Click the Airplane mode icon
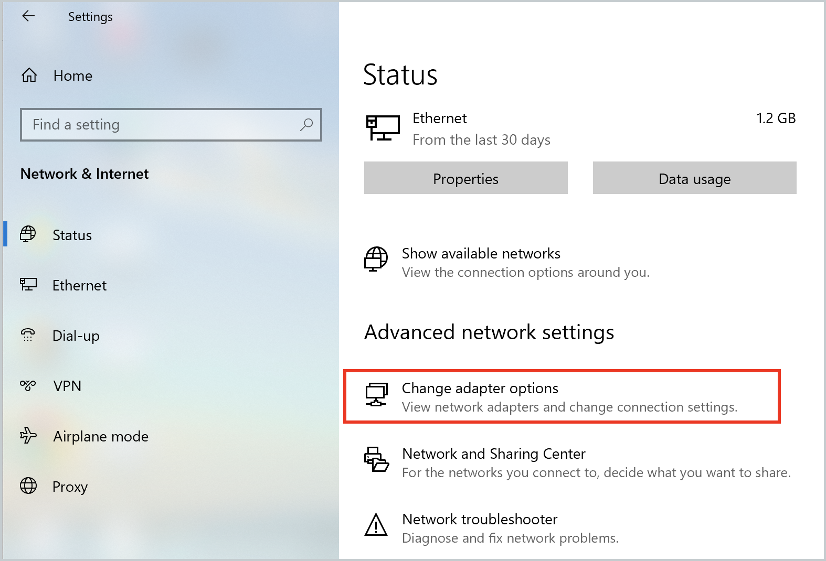Image resolution: width=826 pixels, height=561 pixels. click(x=28, y=436)
